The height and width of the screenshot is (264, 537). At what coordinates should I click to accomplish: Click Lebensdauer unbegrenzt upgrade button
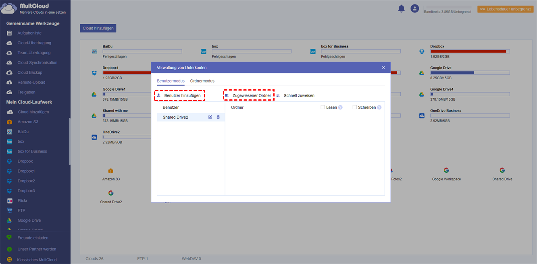click(x=506, y=9)
